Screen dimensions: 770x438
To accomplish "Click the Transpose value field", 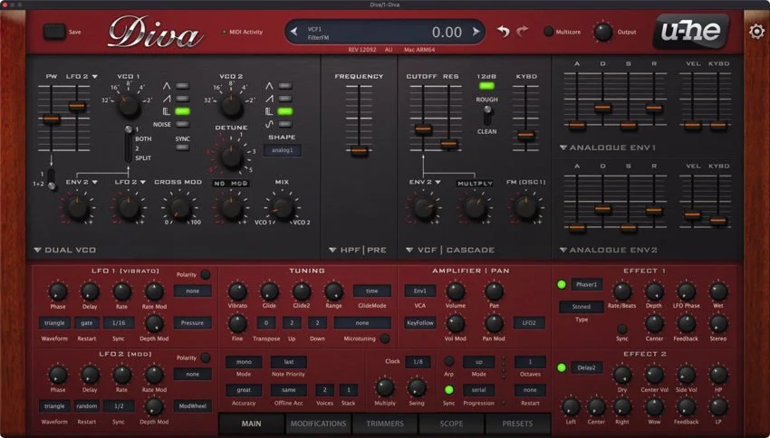I will point(266,323).
